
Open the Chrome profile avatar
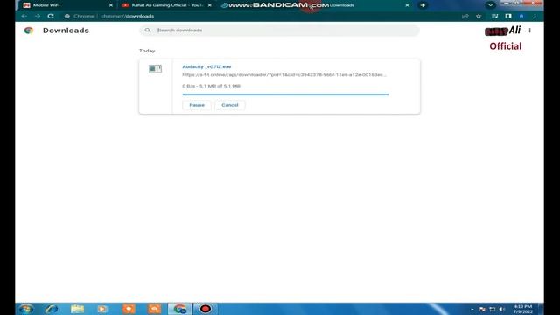pyautogui.click(x=521, y=16)
